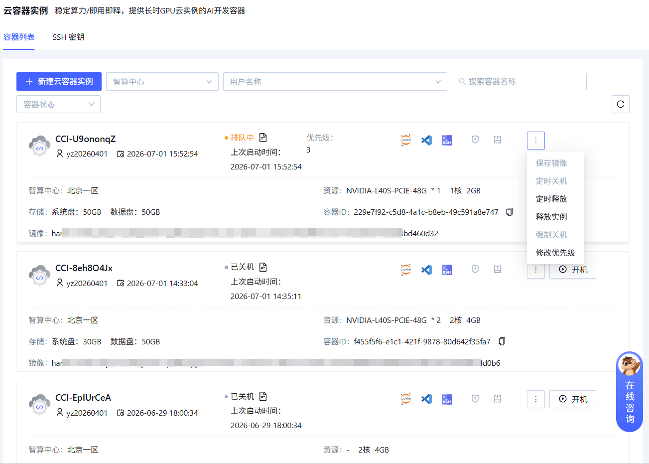Click disabled 保存镜像 menu entry

point(555,163)
